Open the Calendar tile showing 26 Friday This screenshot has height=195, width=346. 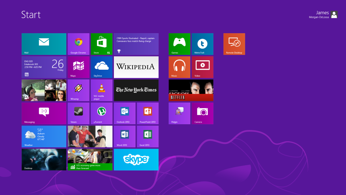tap(44, 67)
